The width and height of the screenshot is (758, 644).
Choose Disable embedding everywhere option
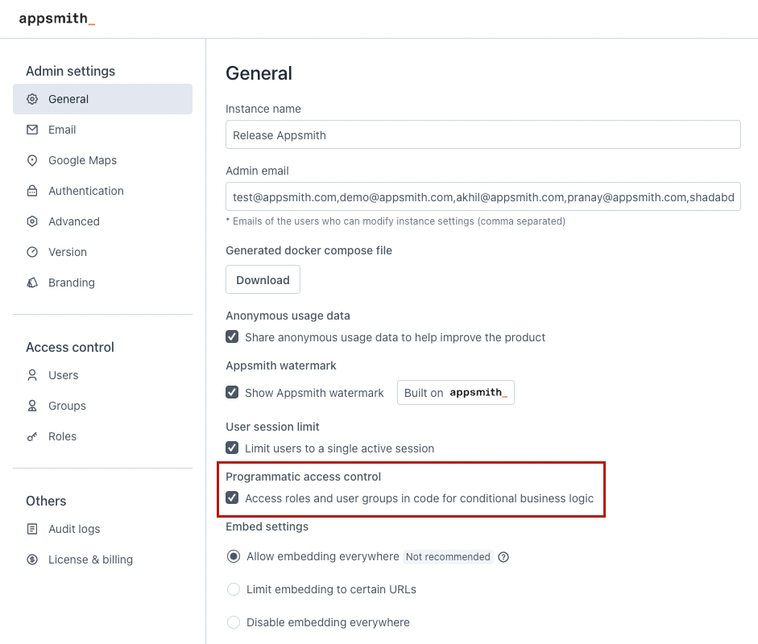click(x=233, y=622)
